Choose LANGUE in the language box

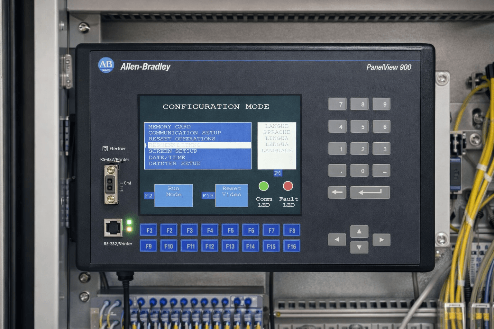coord(277,126)
